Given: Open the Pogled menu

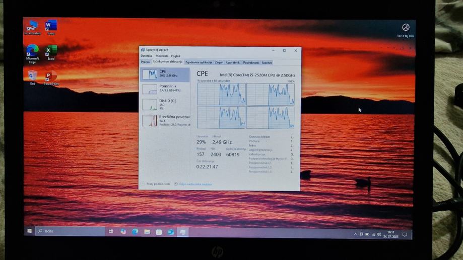Looking at the screenshot, I should tap(175, 56).
